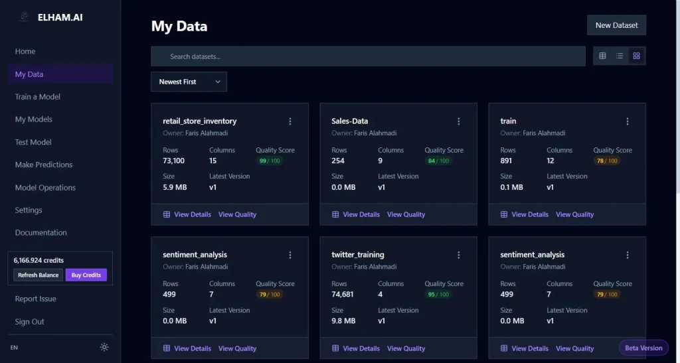Click the 9.8 MB size value
The image size is (680, 363).
343,321
